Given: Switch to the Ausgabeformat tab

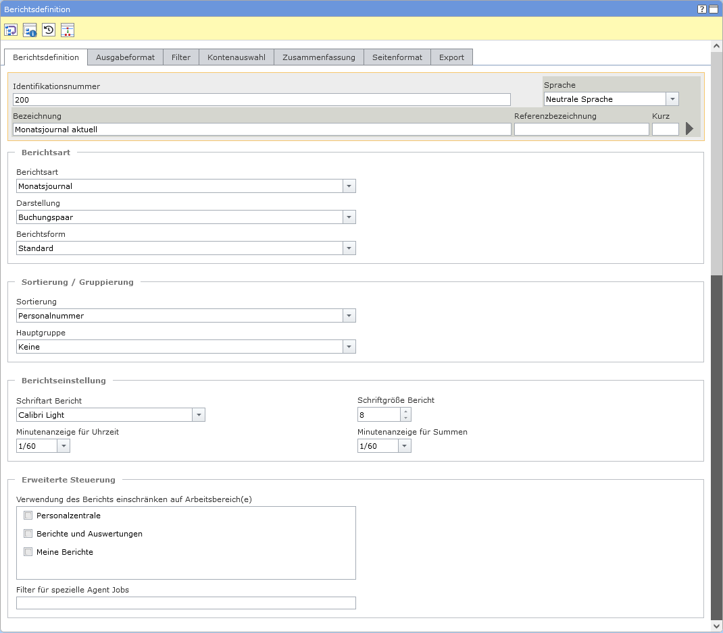Looking at the screenshot, I should pos(125,57).
